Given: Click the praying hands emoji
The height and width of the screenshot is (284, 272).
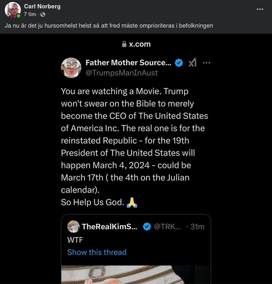Looking at the screenshot, I should 132,202.
